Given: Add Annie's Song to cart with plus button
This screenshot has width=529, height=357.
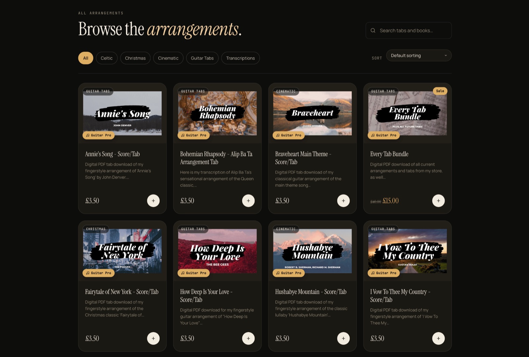Looking at the screenshot, I should tap(153, 201).
